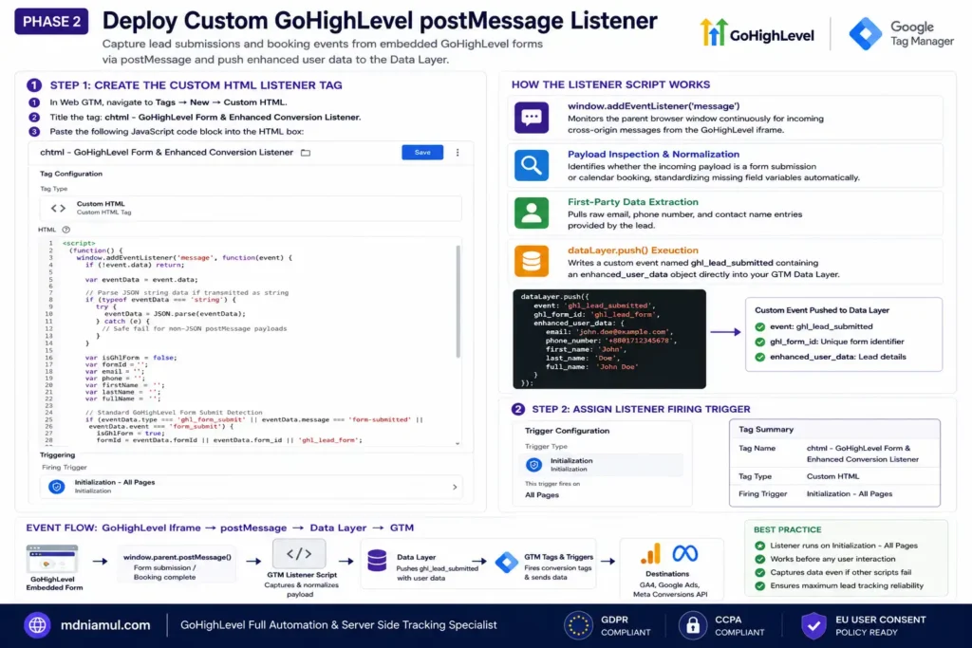The width and height of the screenshot is (972, 648).
Task: Click inside the HTML code editor at <script>
Action: (x=80, y=244)
